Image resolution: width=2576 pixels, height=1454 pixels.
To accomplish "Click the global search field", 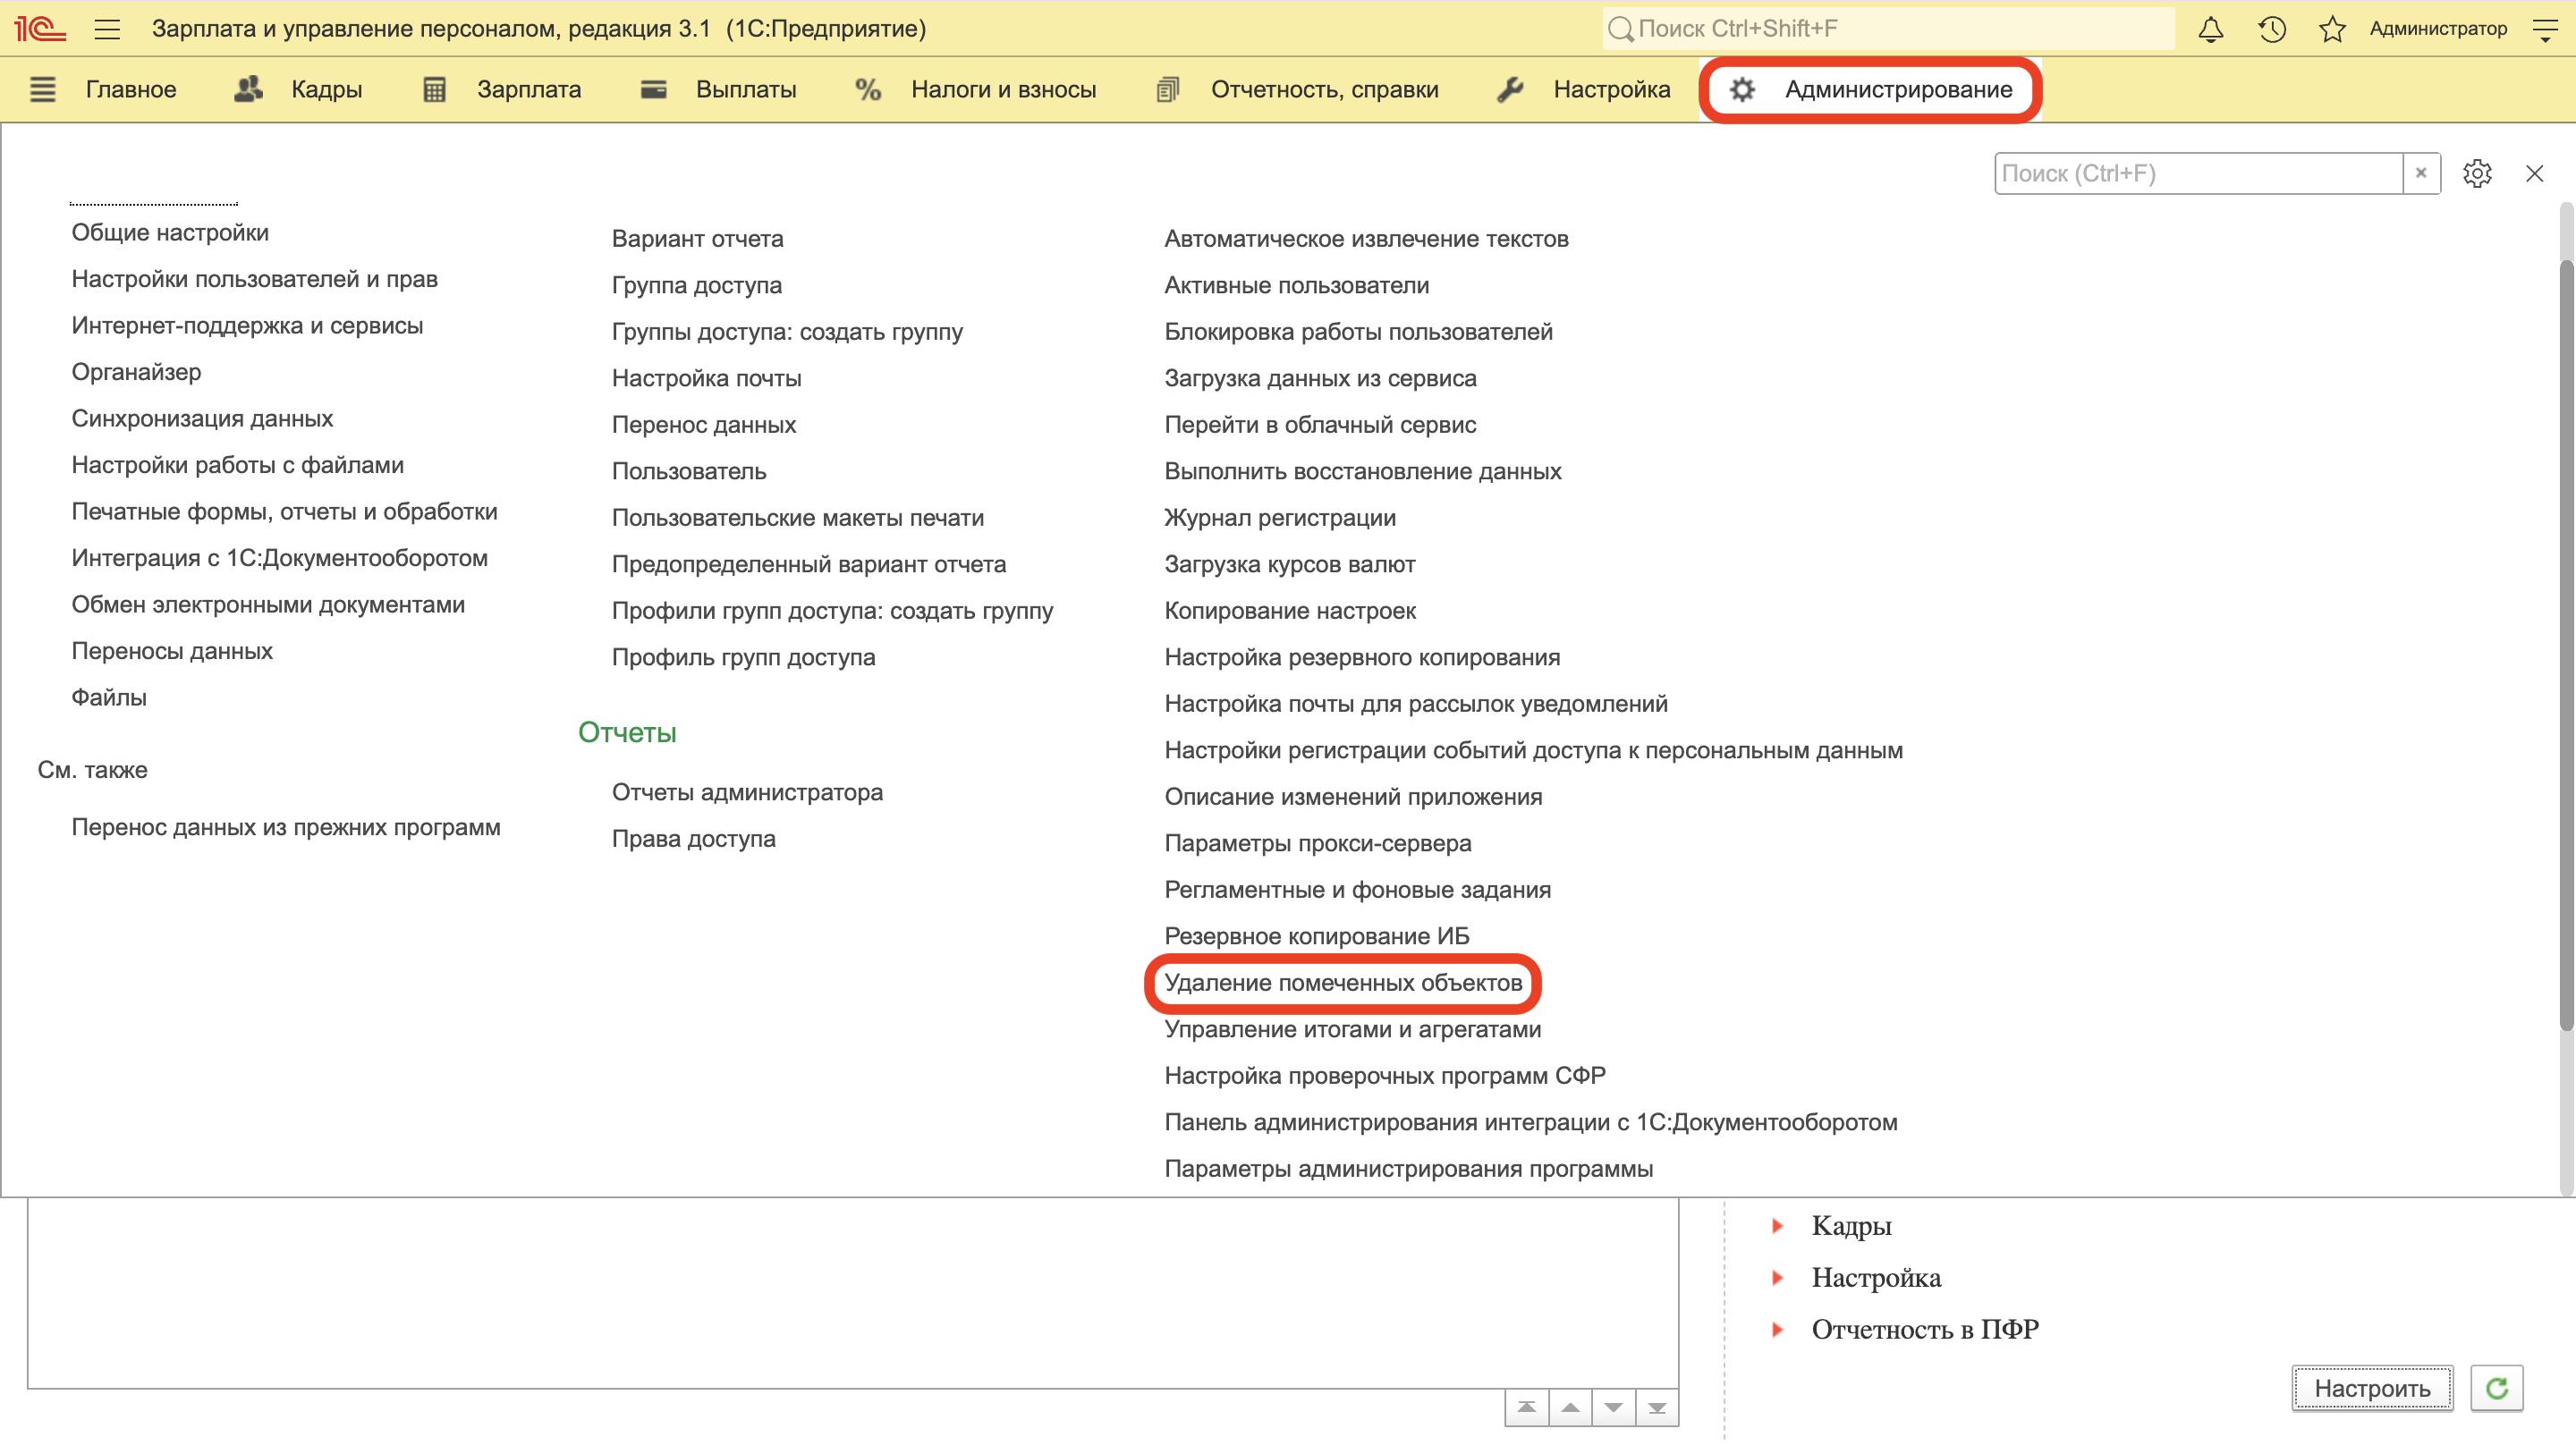I will tap(1890, 29).
